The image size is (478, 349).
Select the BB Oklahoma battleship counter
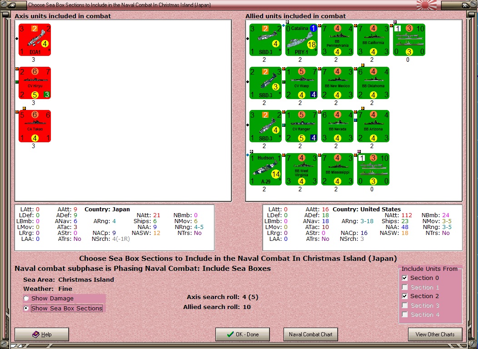pos(373,83)
